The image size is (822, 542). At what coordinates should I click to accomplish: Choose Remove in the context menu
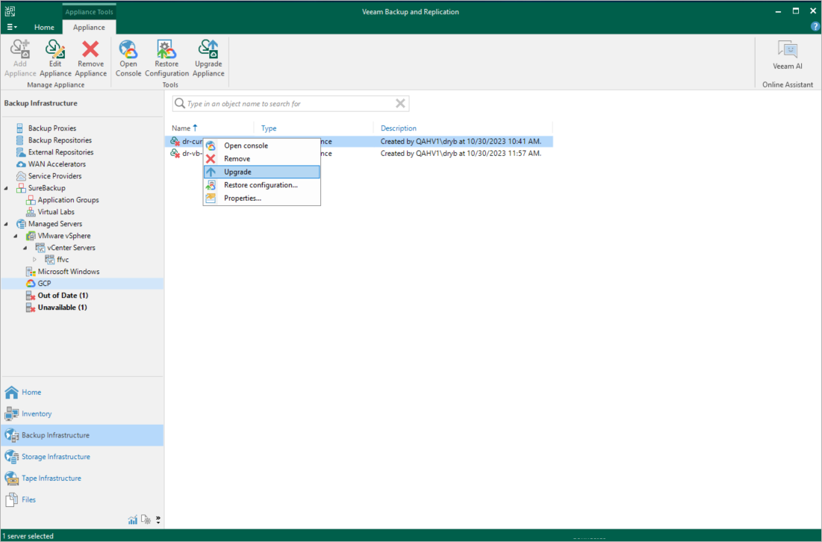(261, 159)
